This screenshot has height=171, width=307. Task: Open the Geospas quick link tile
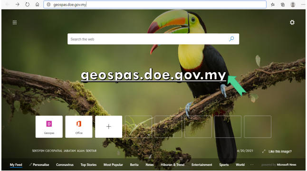pyautogui.click(x=49, y=126)
